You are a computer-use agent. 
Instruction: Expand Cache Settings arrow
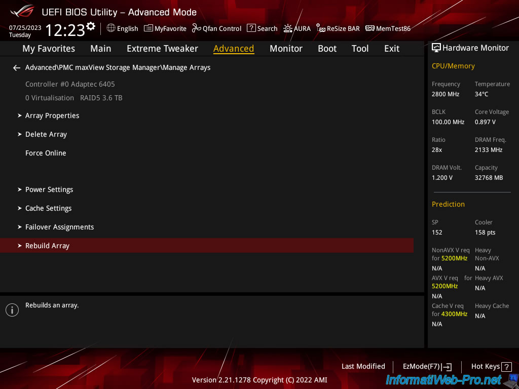coord(20,208)
